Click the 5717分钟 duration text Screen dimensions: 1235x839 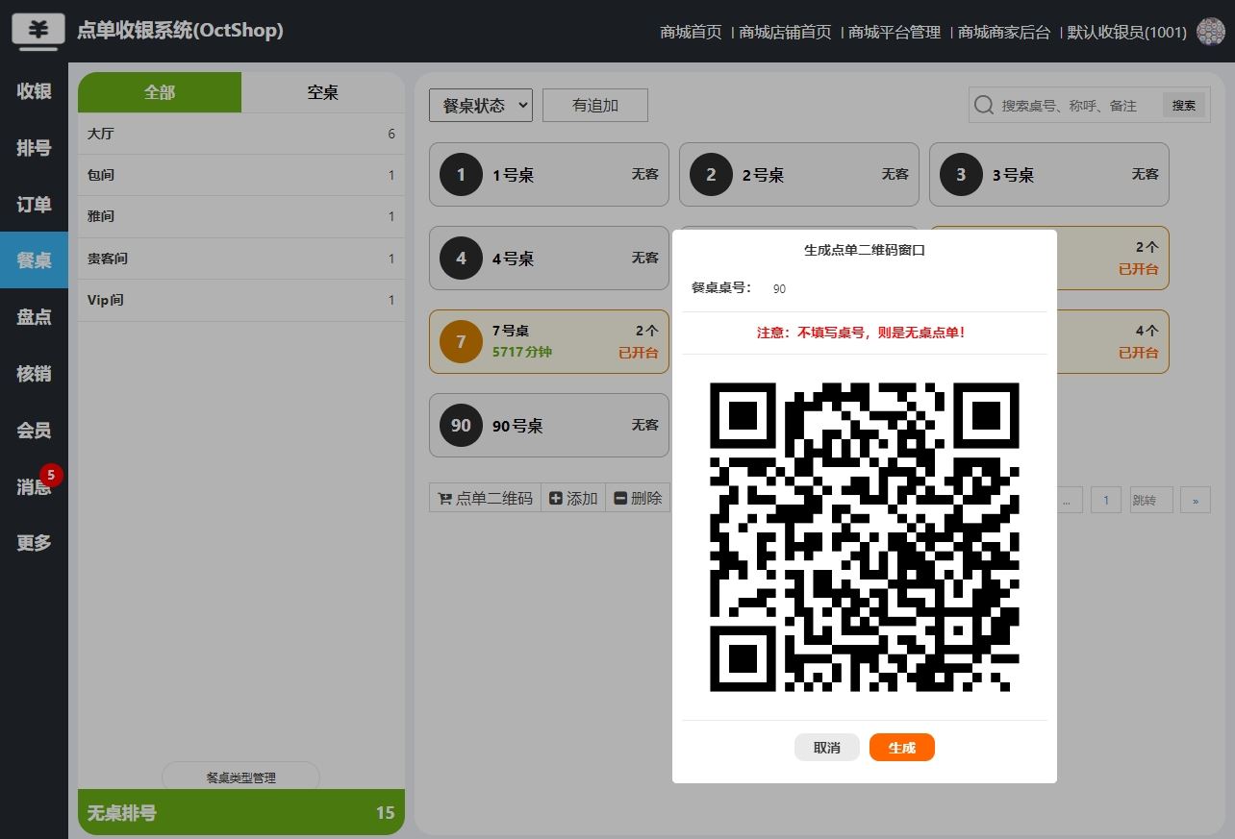pos(522,352)
